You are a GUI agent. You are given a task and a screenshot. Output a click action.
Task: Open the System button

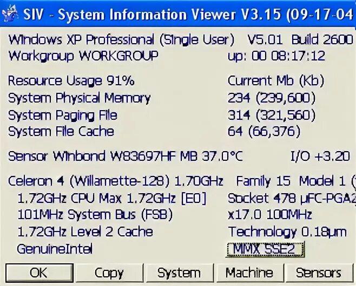pyautogui.click(x=180, y=273)
